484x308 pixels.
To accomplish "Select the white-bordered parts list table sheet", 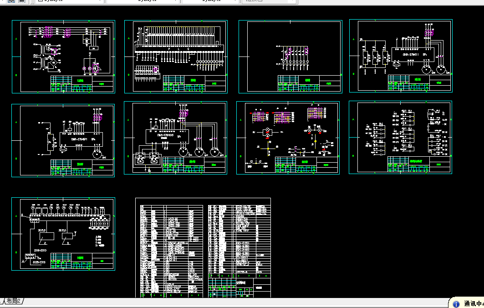I will [x=203, y=248].
